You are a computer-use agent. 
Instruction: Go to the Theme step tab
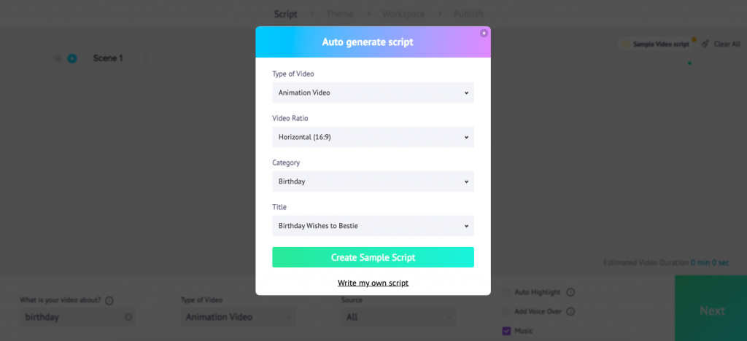click(340, 15)
